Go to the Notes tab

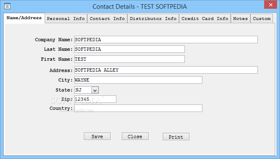[240, 19]
